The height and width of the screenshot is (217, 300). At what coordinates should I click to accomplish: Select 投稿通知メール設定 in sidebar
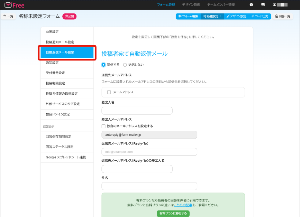click(x=60, y=42)
